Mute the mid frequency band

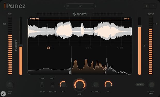[x=87, y=48]
